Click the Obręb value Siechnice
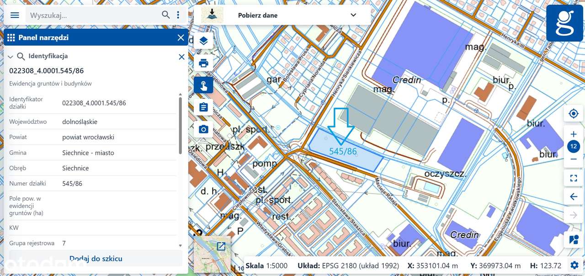 [75, 168]
